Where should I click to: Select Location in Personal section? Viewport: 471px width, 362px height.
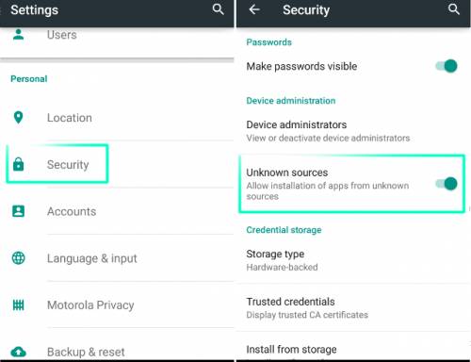[117, 118]
